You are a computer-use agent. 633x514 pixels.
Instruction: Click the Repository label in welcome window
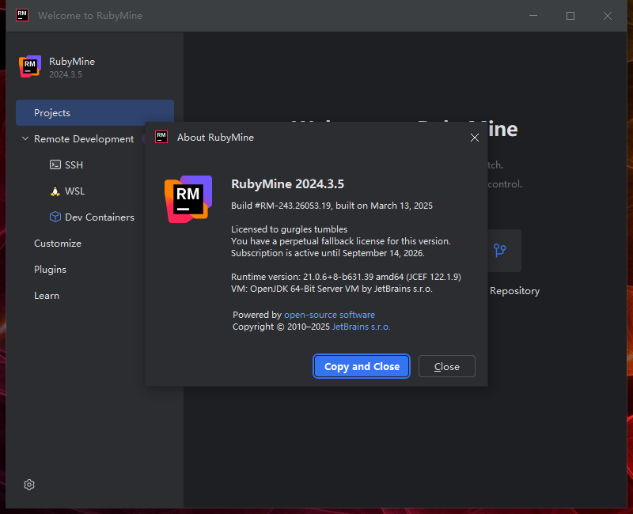coord(515,291)
